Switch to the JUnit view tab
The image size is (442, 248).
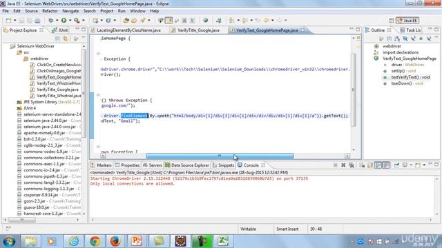pos(60,30)
